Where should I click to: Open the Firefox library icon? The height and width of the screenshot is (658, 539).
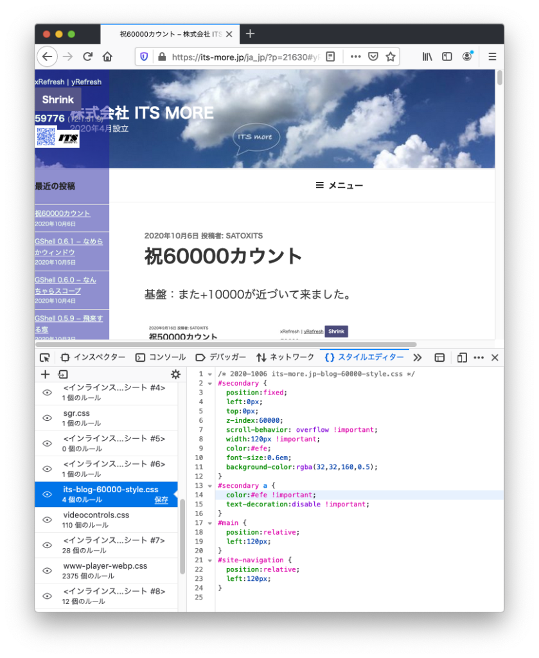(x=427, y=57)
